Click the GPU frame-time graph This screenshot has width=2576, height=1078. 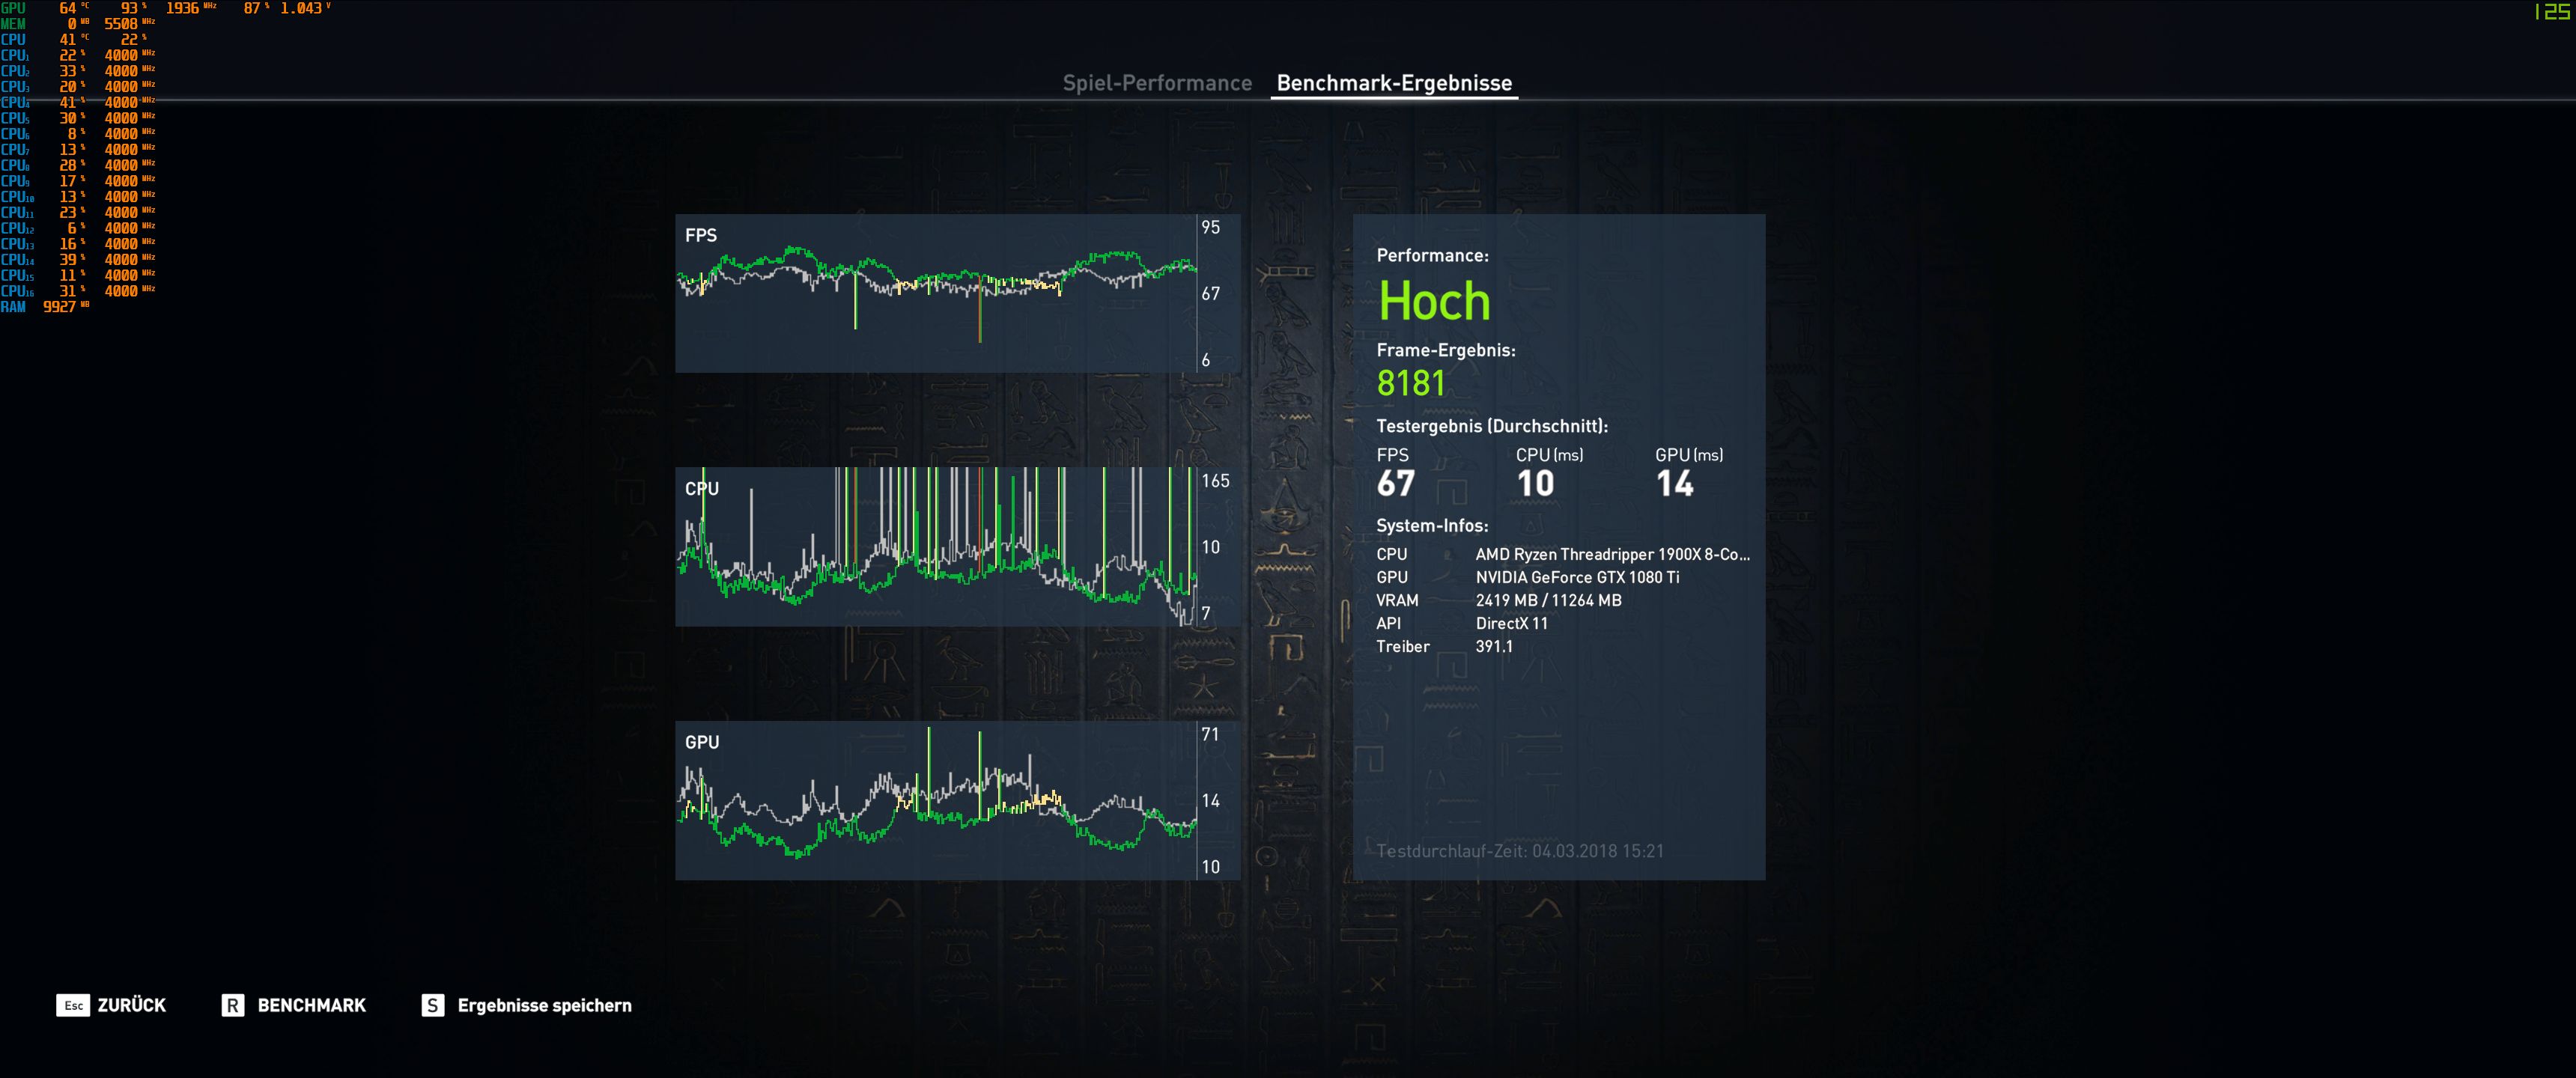(936, 800)
